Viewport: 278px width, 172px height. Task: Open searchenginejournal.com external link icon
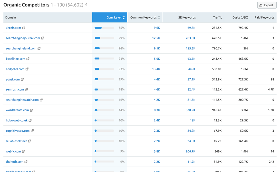click(x=43, y=38)
